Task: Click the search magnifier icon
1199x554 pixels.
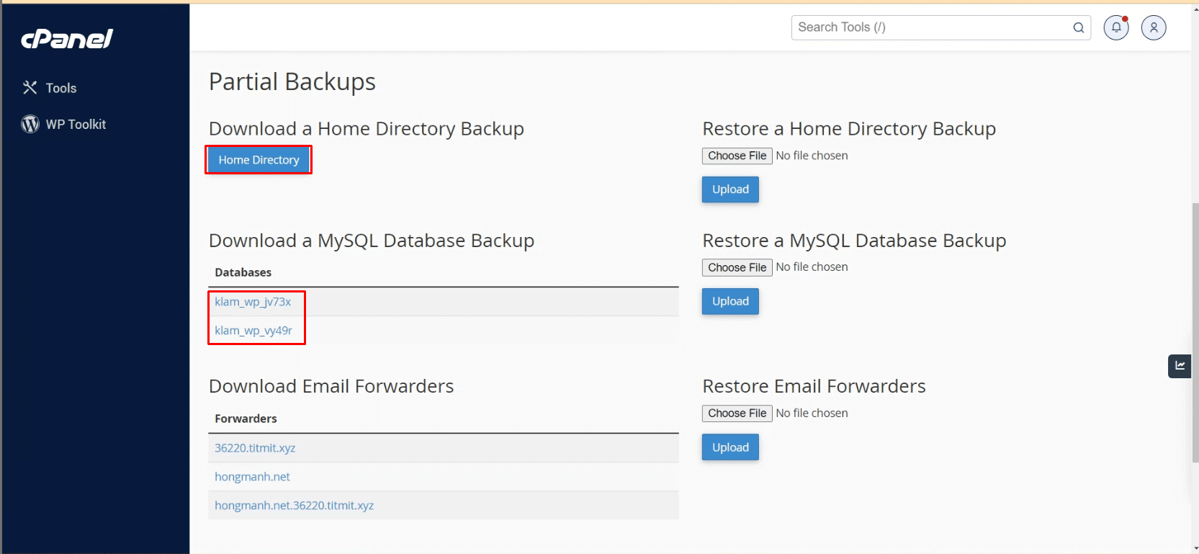Action: (1078, 27)
